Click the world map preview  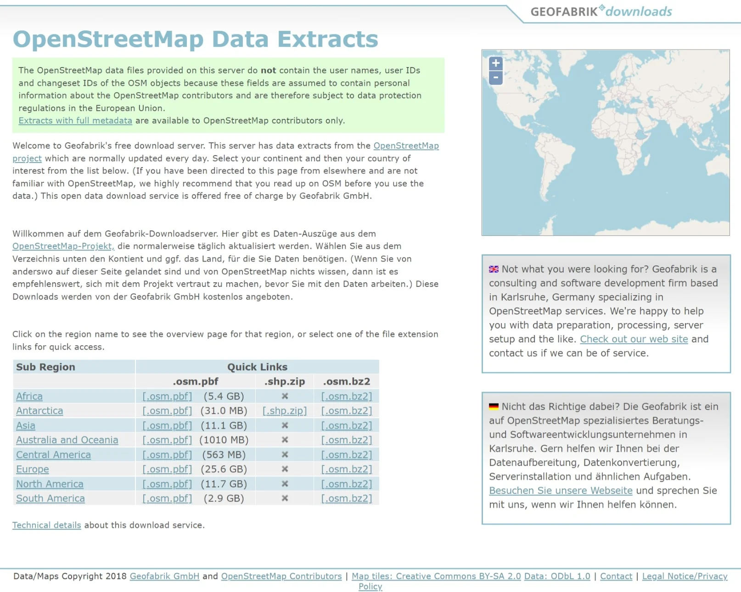tap(606, 143)
